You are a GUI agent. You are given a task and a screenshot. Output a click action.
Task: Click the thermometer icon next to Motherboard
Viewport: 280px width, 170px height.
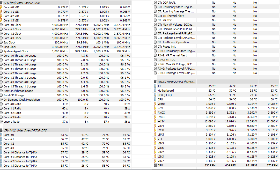pyautogui.click(x=155, y=91)
